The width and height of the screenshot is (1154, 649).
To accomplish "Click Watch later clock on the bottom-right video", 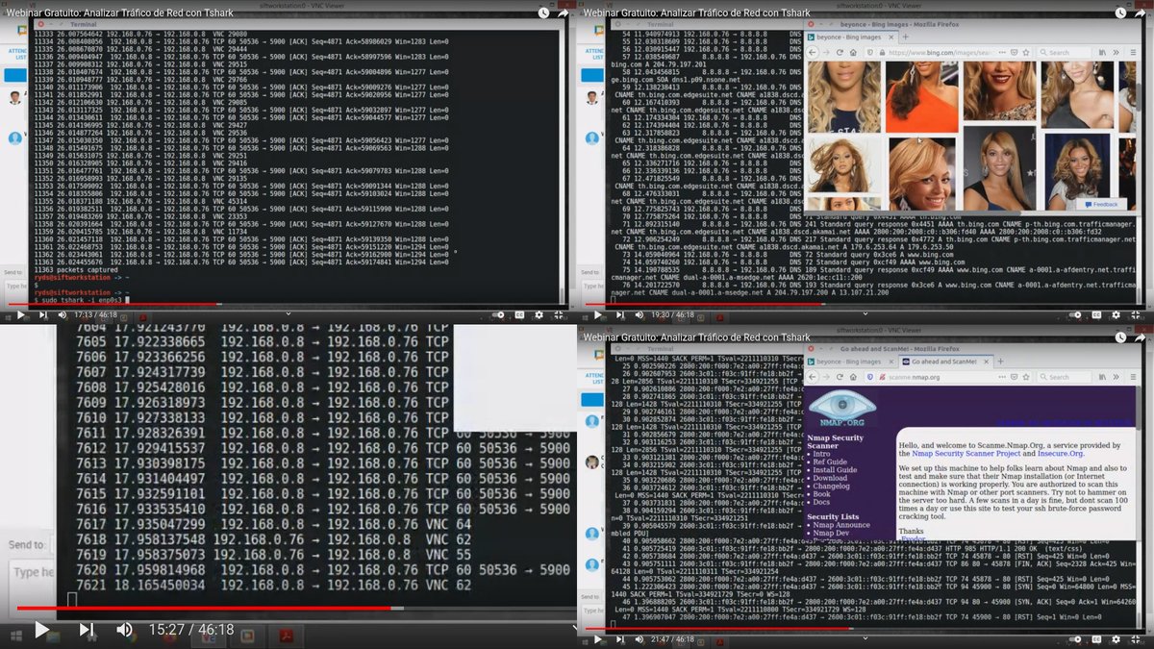I will 1121,337.
